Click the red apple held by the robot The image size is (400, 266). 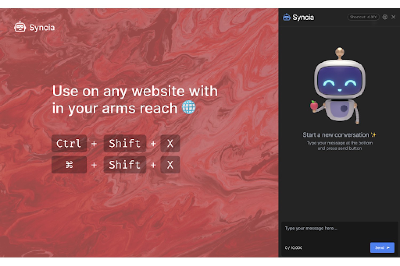tap(314, 105)
